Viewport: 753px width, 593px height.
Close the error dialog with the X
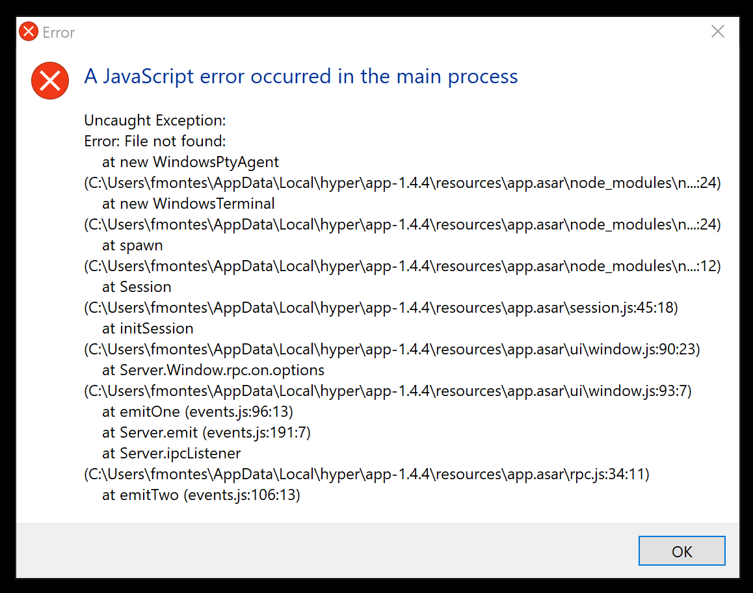click(x=717, y=31)
